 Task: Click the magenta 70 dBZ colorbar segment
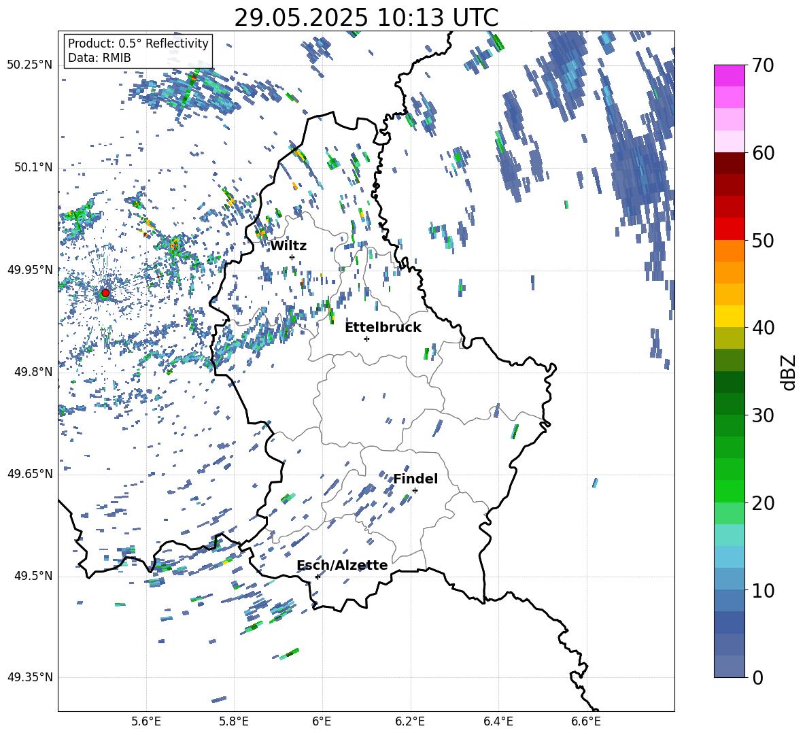(729, 75)
